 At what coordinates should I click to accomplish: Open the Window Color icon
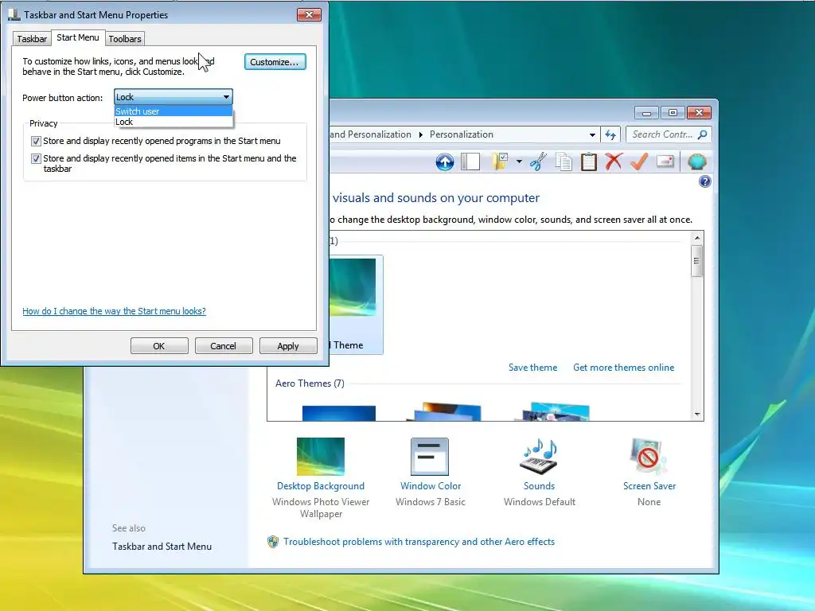pyautogui.click(x=430, y=456)
